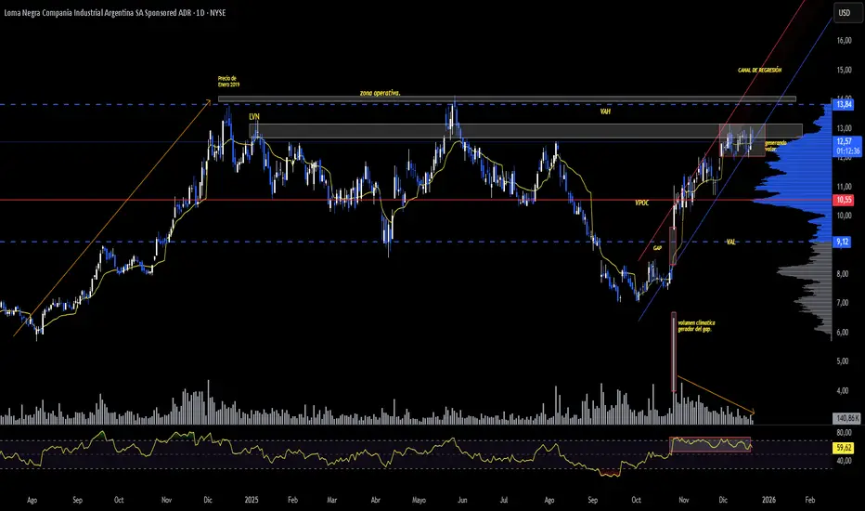This screenshot has height=511, width=865.
Task: Select the 11,00 price axis label
Action: [x=844, y=186]
